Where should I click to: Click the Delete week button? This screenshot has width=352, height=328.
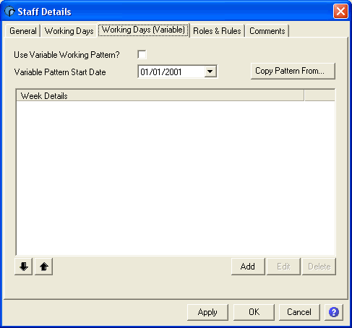coord(319,267)
